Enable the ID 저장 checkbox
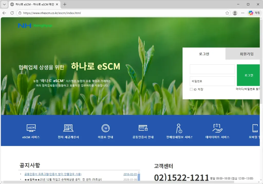 coord(191,89)
